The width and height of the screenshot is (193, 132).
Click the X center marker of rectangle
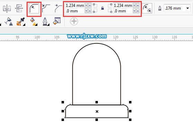tap(97, 111)
